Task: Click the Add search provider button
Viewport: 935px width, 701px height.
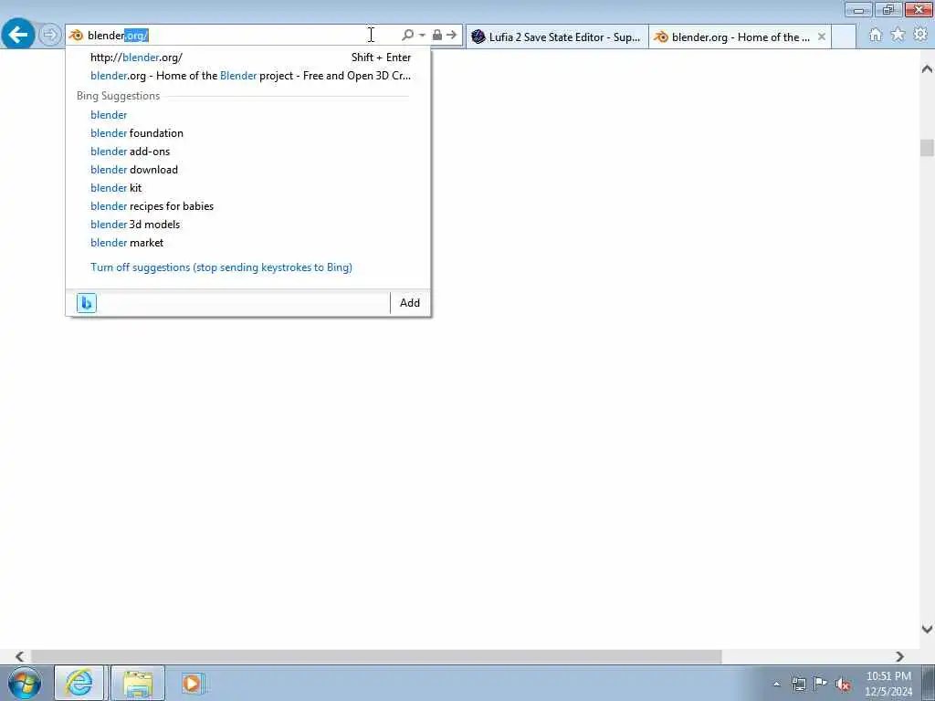Action: coord(410,303)
